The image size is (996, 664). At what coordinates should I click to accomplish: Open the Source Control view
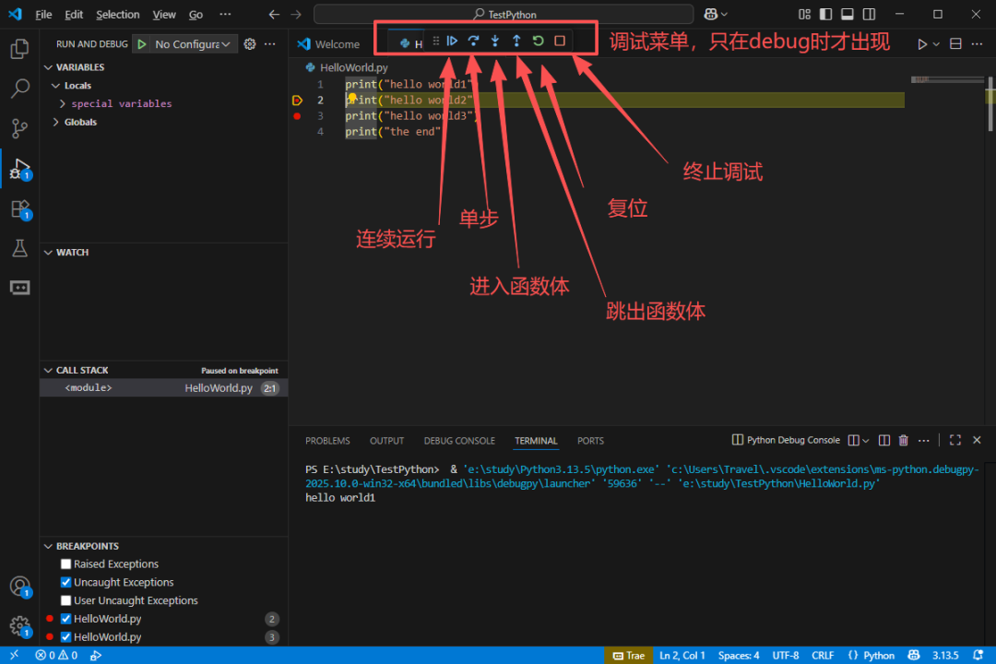tap(19, 128)
